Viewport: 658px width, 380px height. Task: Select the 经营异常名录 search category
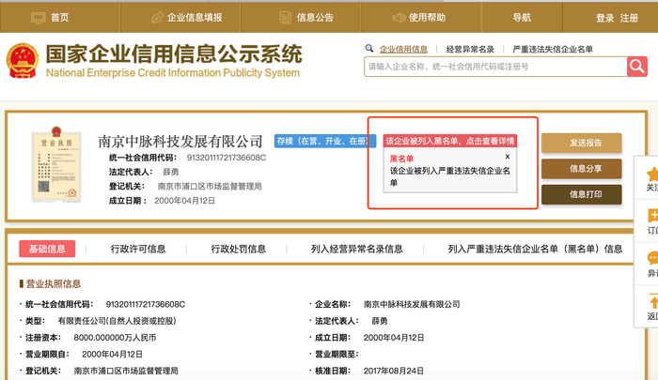pyautogui.click(x=470, y=49)
